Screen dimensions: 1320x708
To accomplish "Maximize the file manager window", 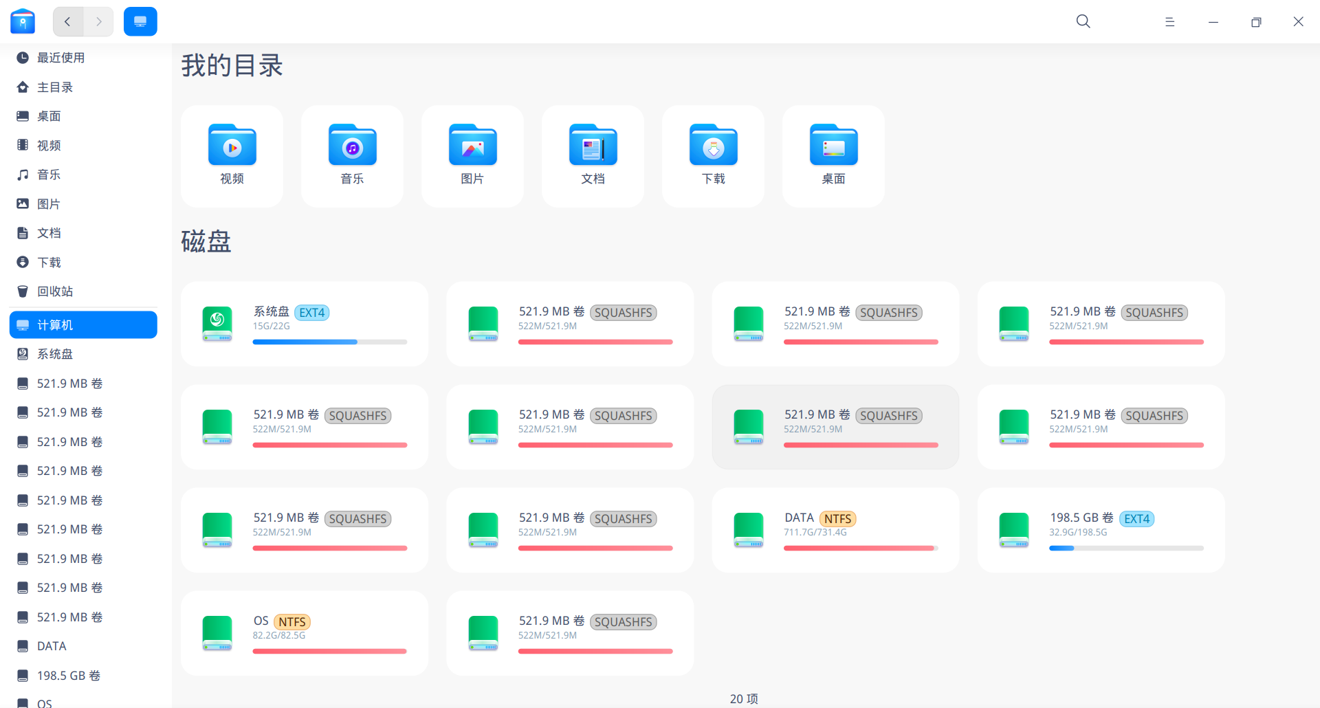I will point(1256,22).
